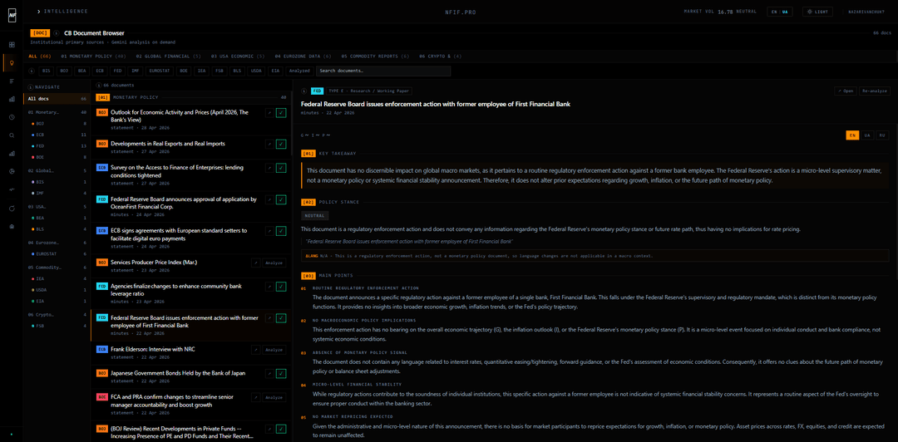
Task: Filter by the BOJ source chip
Action: point(64,71)
